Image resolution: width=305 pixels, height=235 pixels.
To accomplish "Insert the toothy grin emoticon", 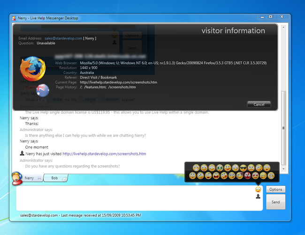I will pos(196,168).
